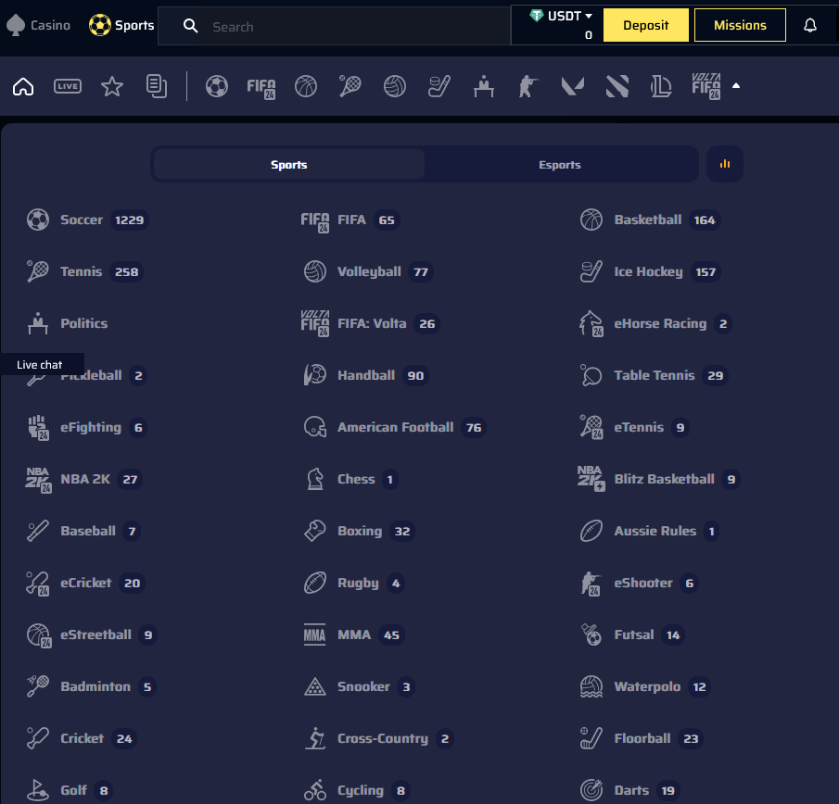
Task: Select basketball icon in toolbar
Action: tap(306, 86)
